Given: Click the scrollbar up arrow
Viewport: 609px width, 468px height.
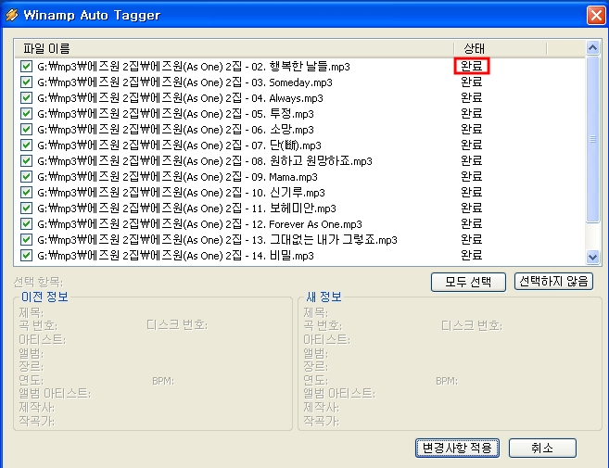Looking at the screenshot, I should [x=592, y=48].
